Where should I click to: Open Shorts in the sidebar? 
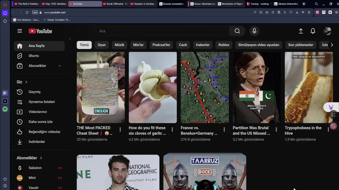pos(39,56)
